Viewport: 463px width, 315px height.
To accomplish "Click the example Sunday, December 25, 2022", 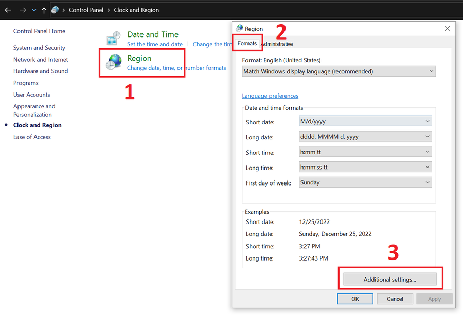I will (x=335, y=234).
